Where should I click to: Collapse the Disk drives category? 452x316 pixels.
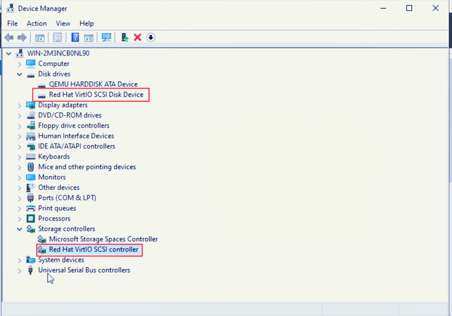[20, 74]
